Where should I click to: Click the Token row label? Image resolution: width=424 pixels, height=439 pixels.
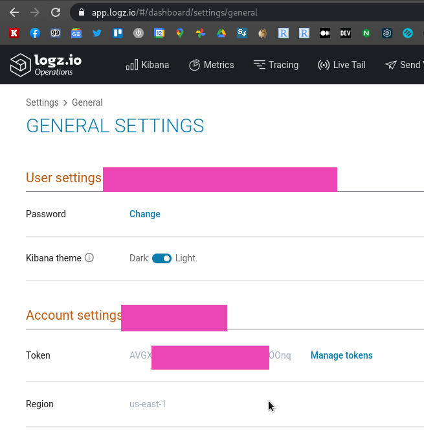coord(38,355)
